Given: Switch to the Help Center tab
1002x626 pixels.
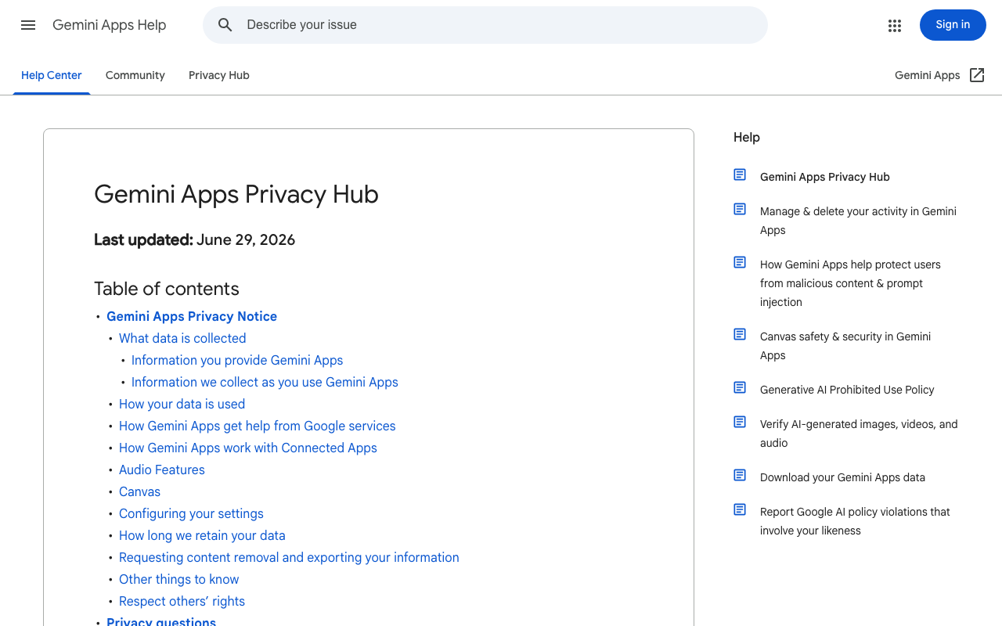Looking at the screenshot, I should (52, 75).
